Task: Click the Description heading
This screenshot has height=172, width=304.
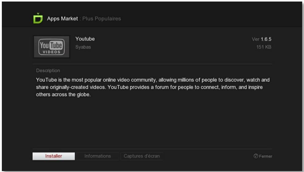Action: pyautogui.click(x=48, y=71)
